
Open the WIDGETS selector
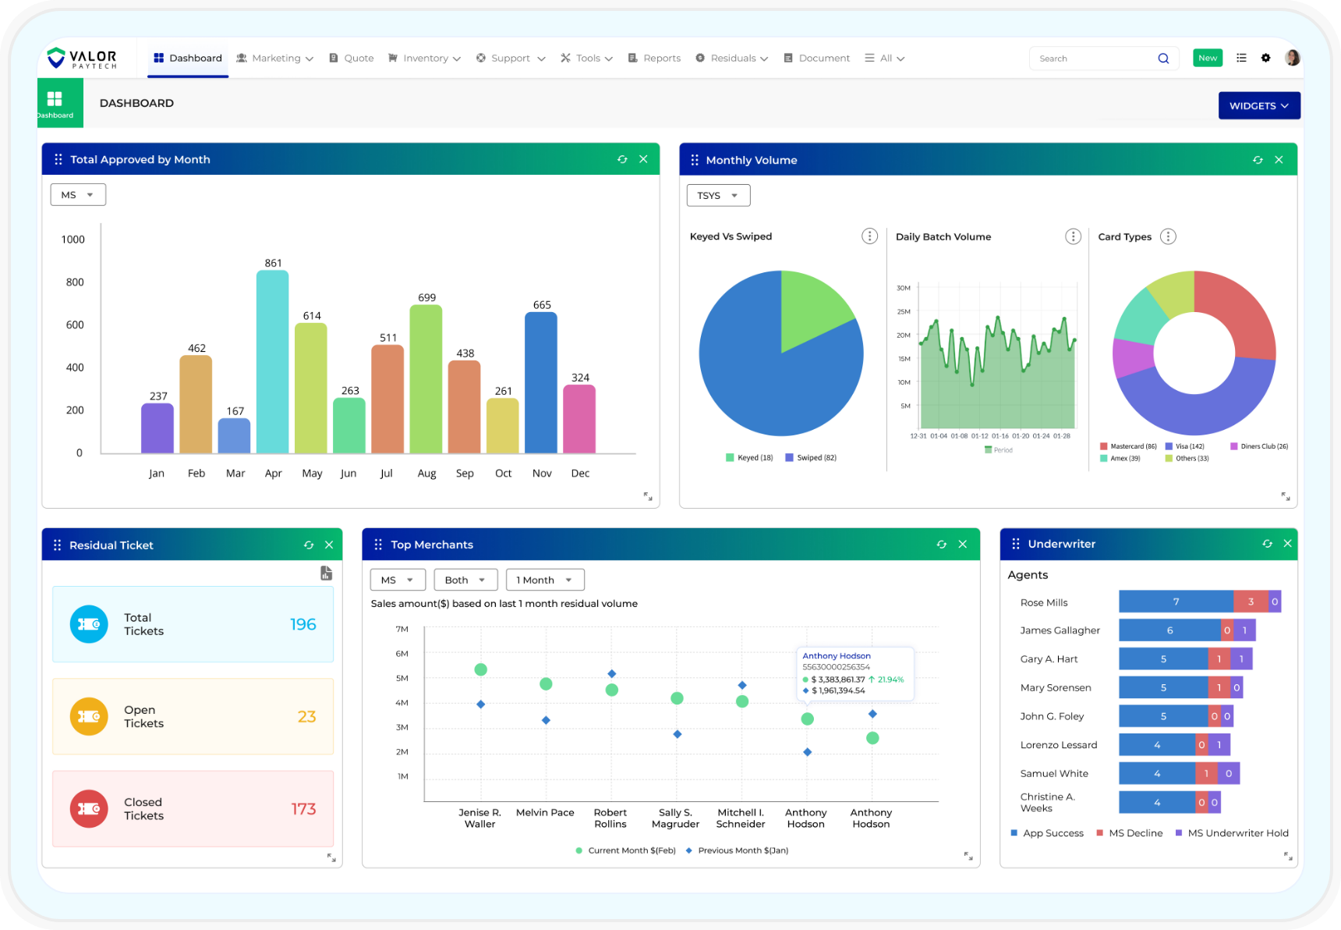(1258, 105)
